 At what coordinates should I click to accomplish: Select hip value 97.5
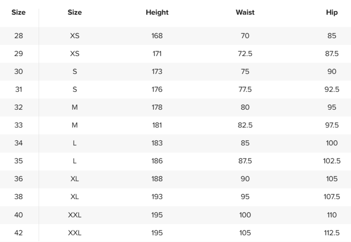(332, 125)
